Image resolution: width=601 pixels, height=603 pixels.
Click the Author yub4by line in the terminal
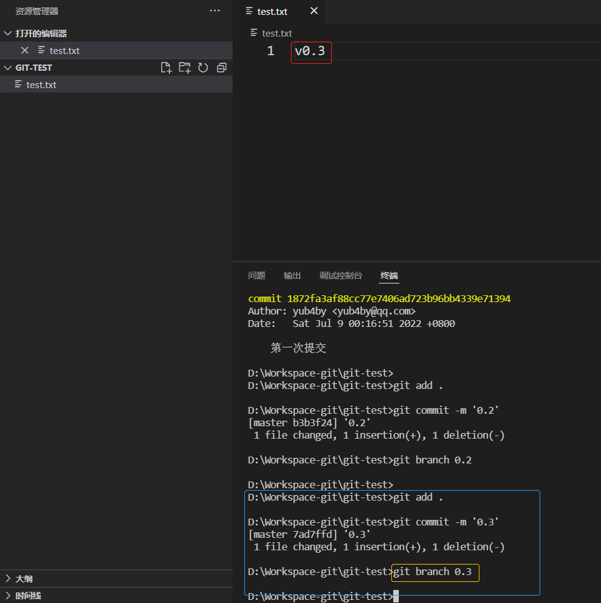click(332, 311)
